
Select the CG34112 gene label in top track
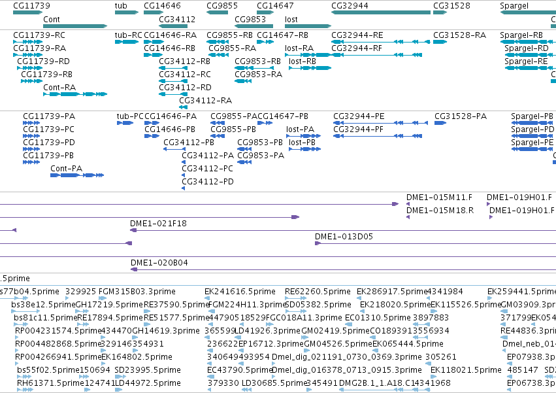[x=177, y=20]
